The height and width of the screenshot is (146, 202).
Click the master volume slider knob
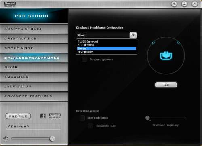pyautogui.click(x=52, y=138)
